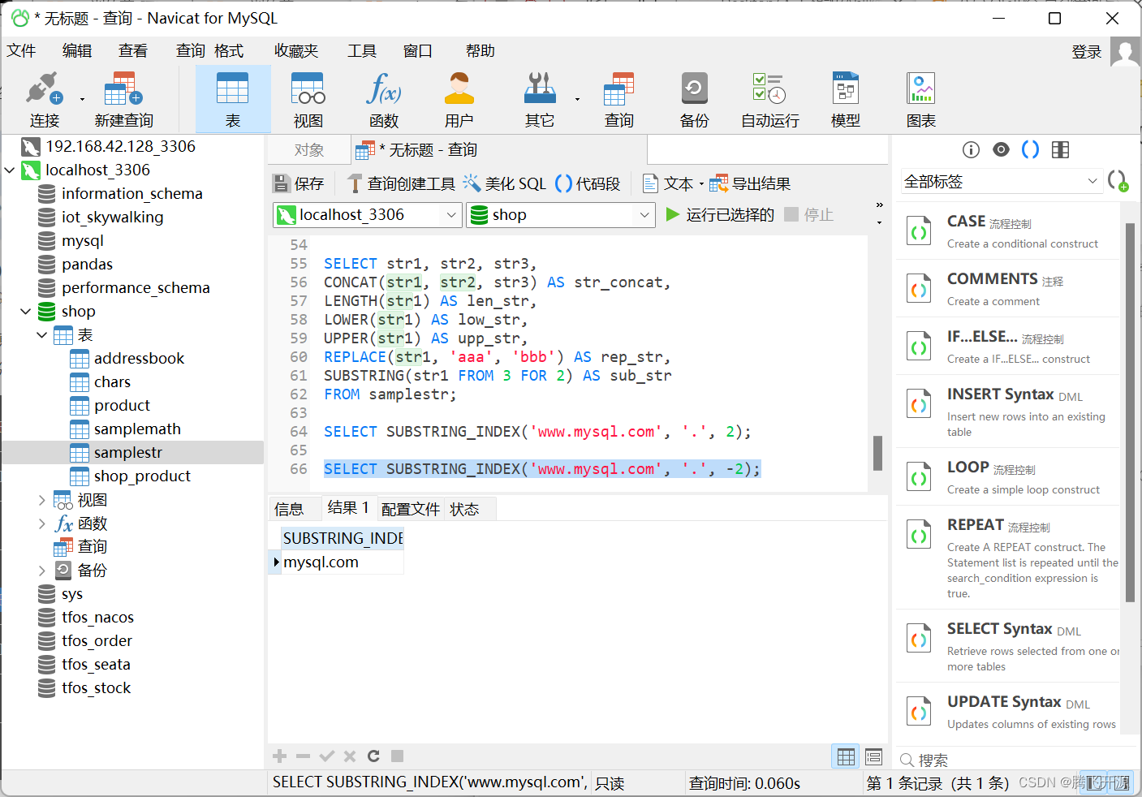Select the code snippet parentheses icon in right panel

[1030, 149]
